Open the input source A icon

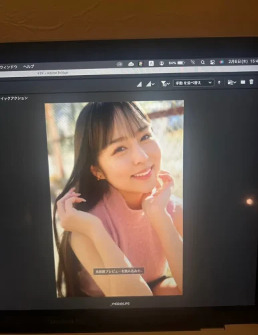tap(151, 64)
